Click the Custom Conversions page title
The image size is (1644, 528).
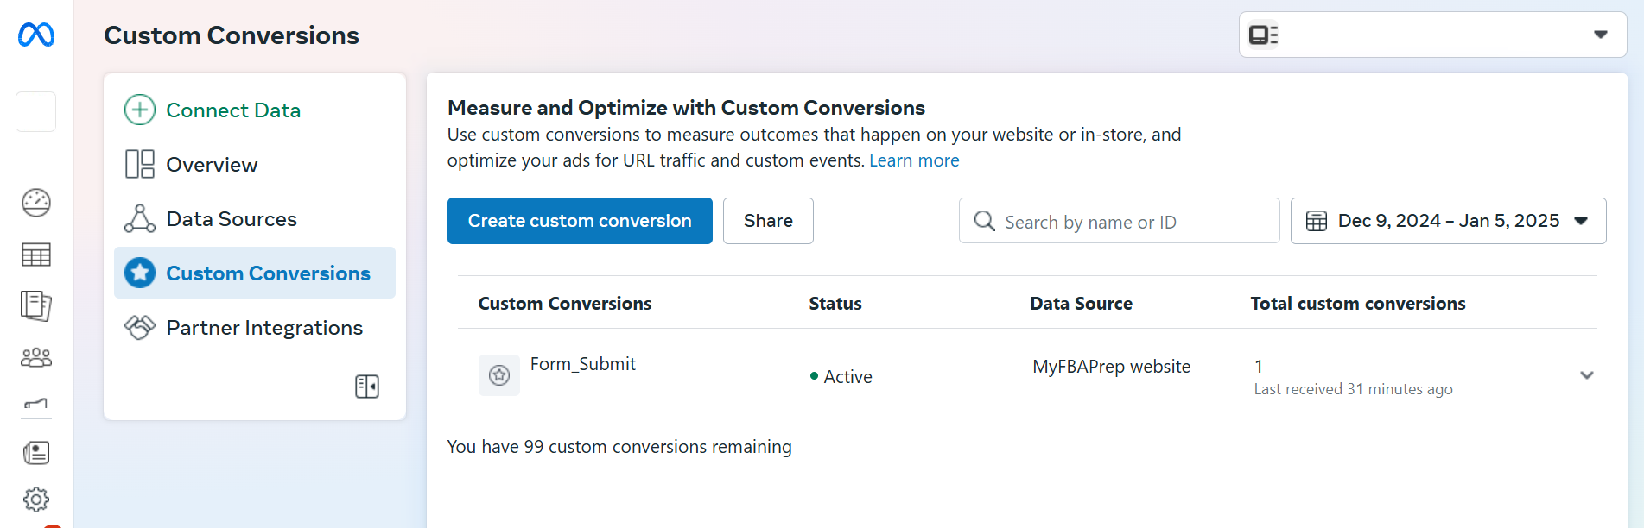pyautogui.click(x=232, y=35)
